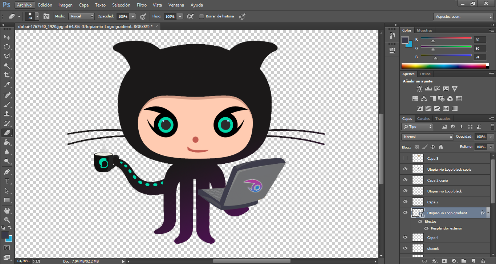Switch to the Trazados tab
The width and height of the screenshot is (496, 264).
click(443, 119)
